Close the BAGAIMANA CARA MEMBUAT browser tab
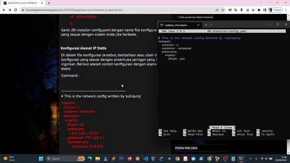This screenshot has width=290, height=163. 42,3
